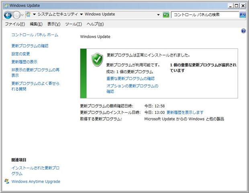This screenshot has height=193, width=249.
Task: Click the 更新プログラムは正常にインストールされました message
Action: coord(148,55)
